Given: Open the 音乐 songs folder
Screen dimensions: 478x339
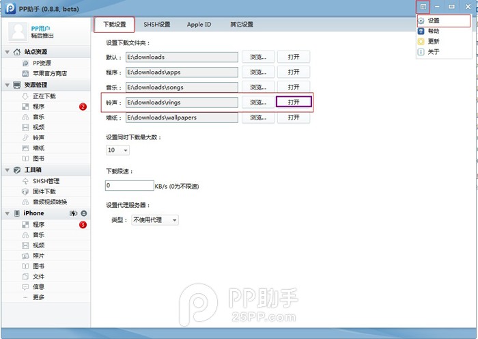Looking at the screenshot, I should (294, 87).
